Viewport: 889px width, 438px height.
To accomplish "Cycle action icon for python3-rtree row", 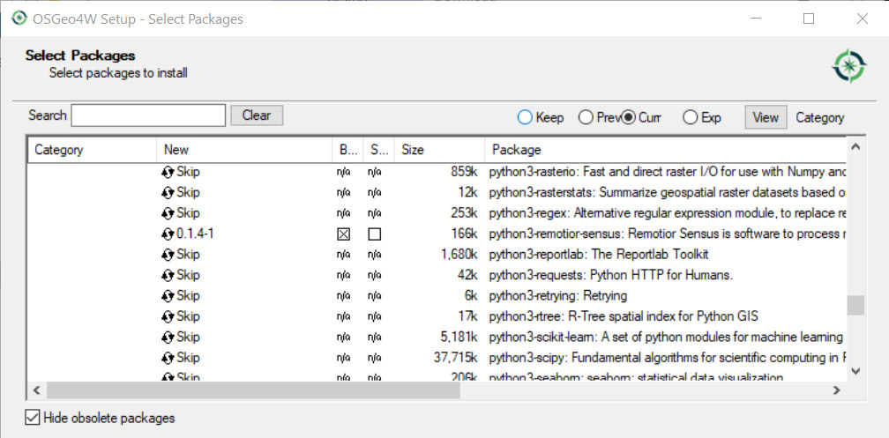I will coord(168,316).
